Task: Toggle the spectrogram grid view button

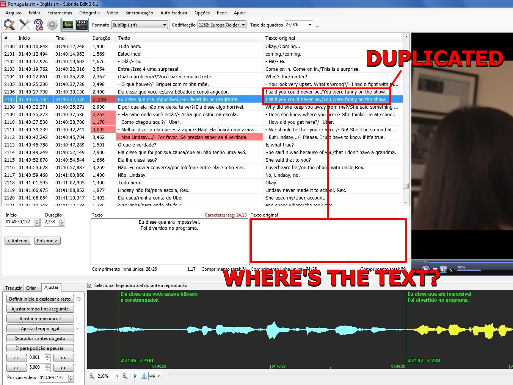Action: (144, 376)
